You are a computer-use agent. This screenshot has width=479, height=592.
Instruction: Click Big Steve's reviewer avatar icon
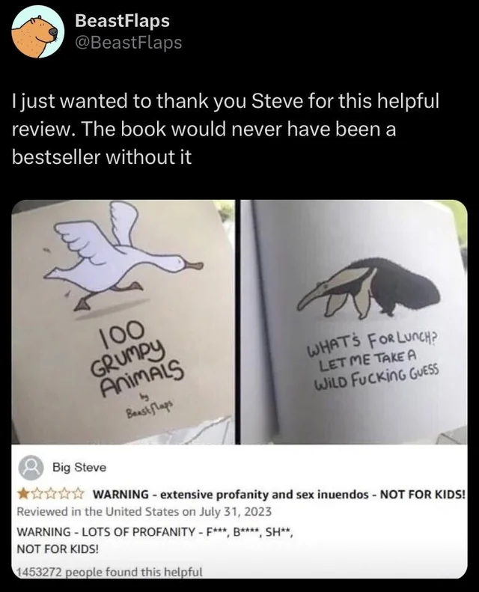click(32, 468)
